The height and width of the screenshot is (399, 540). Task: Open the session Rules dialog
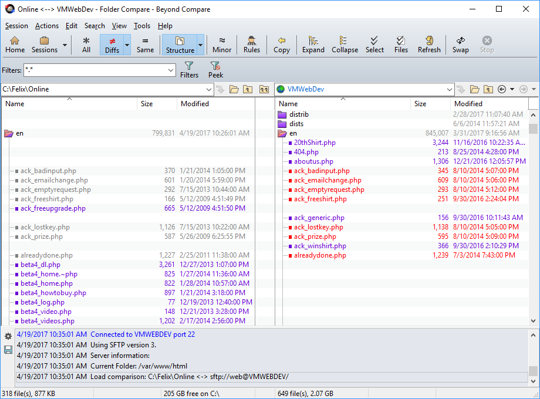tap(251, 44)
